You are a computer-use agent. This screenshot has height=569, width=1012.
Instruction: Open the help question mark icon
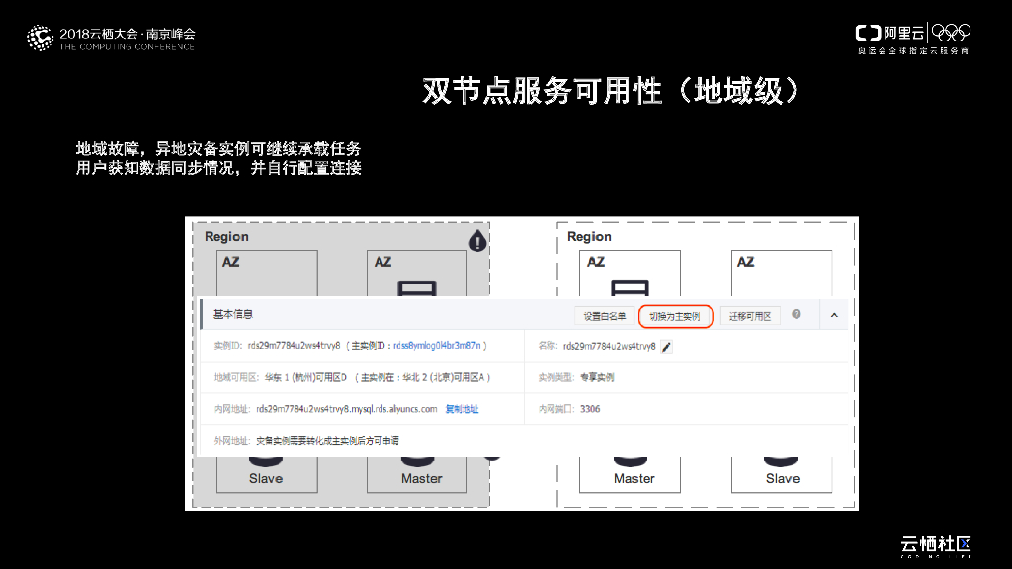pyautogui.click(x=796, y=314)
